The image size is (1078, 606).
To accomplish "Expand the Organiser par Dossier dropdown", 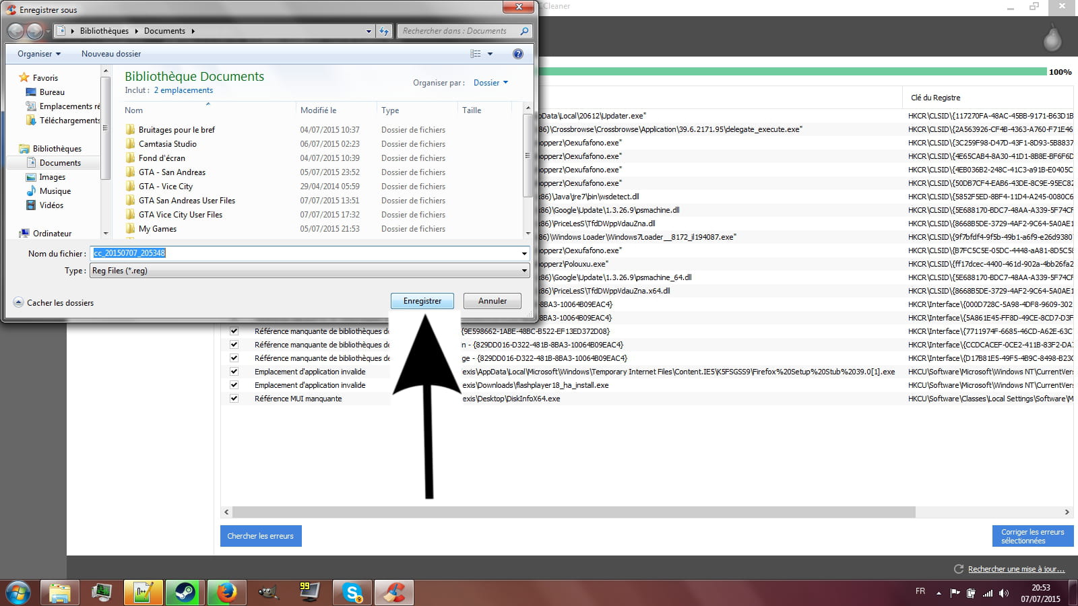I will click(x=490, y=83).
